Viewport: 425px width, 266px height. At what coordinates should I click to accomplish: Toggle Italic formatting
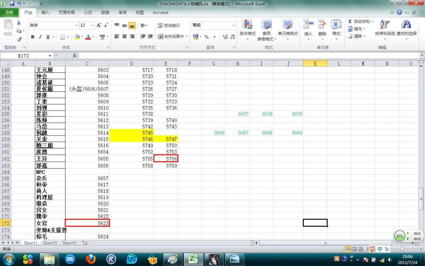(x=40, y=37)
